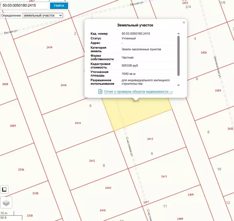This screenshot has height=221, width=234.
Task: Open the Отчет о проверке объекта недвижимости link
Action: coord(138,92)
